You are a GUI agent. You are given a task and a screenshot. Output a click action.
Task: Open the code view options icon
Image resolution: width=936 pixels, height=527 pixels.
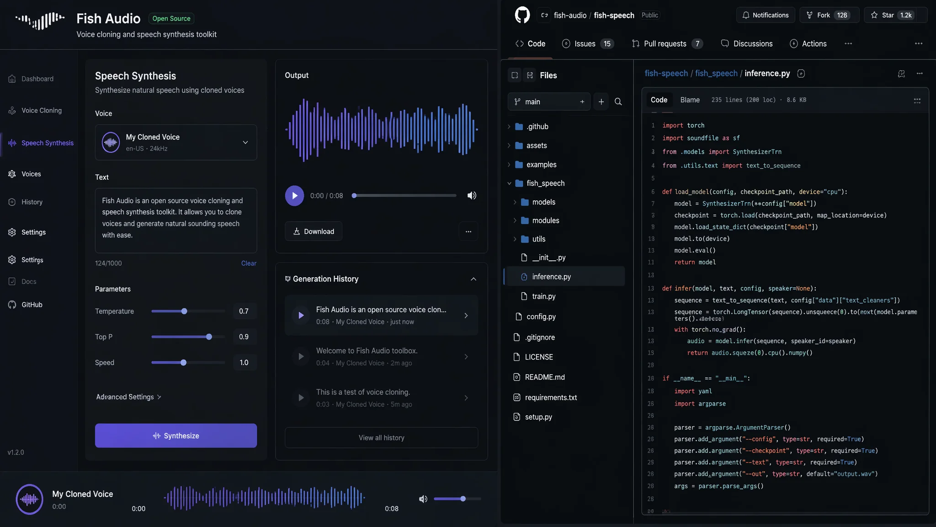(917, 100)
